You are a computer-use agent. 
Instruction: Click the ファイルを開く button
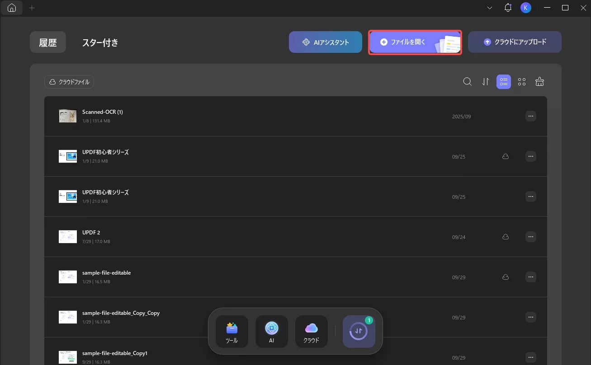click(x=415, y=42)
